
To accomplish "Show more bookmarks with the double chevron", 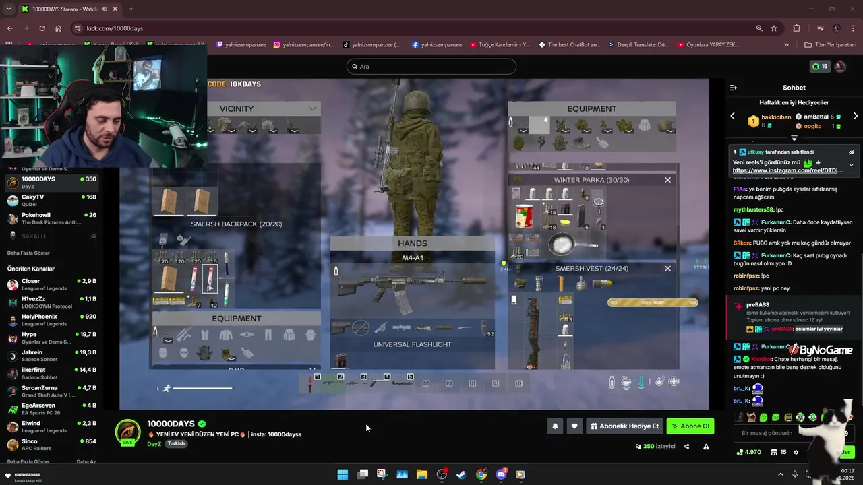I will pyautogui.click(x=786, y=45).
